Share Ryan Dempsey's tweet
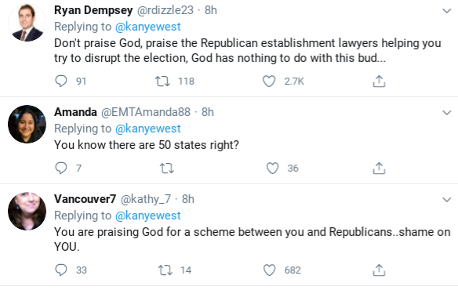Viewport: 458px width, 290px height. click(x=379, y=81)
